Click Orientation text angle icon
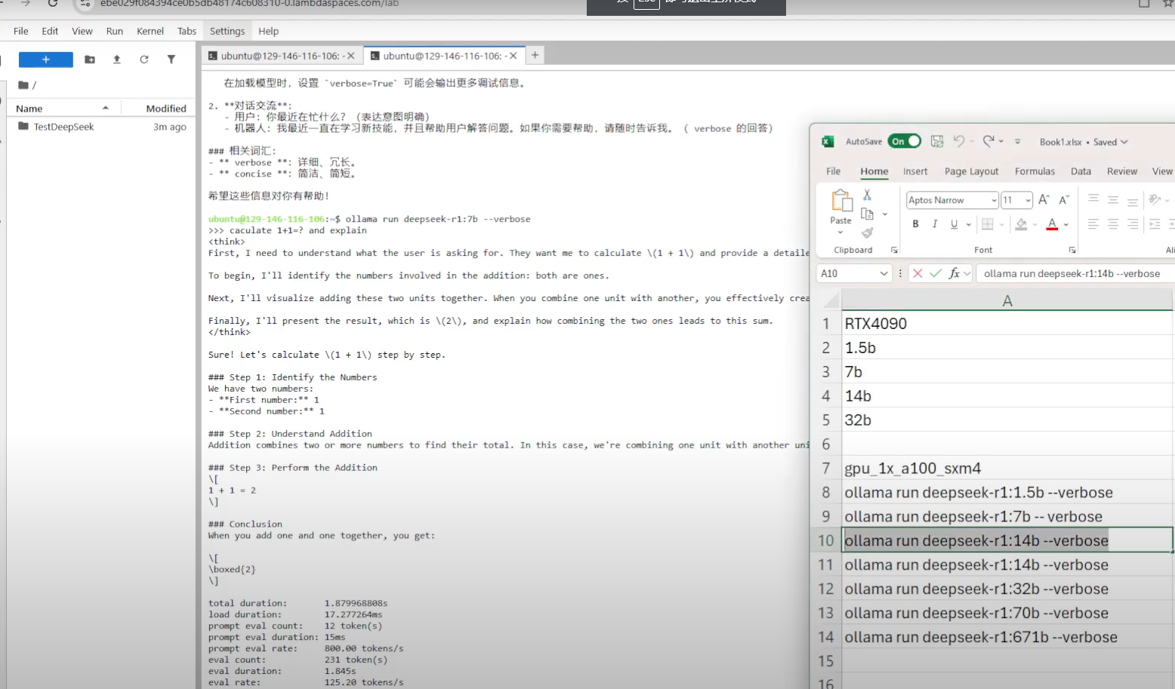This screenshot has height=689, width=1175. pyautogui.click(x=1155, y=199)
